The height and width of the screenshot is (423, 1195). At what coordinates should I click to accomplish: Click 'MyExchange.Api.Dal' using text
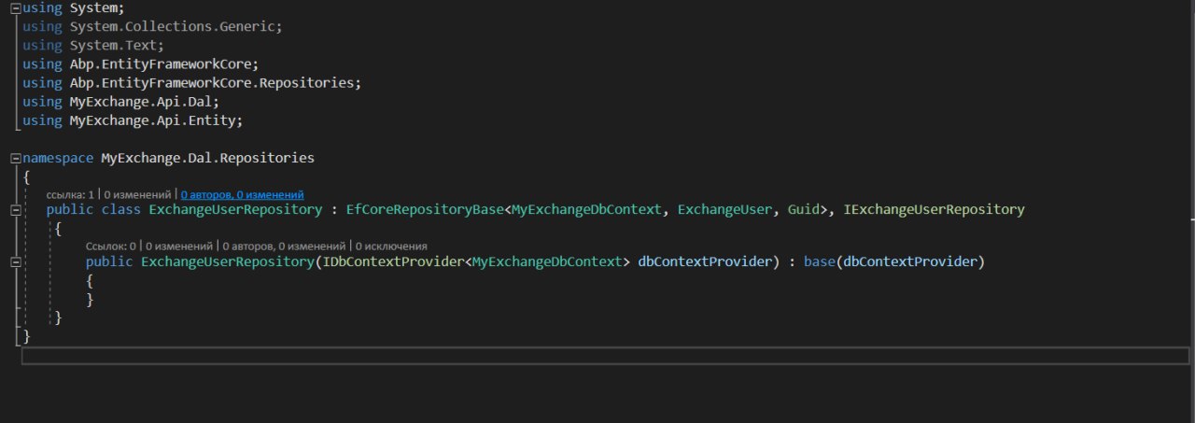tap(140, 102)
